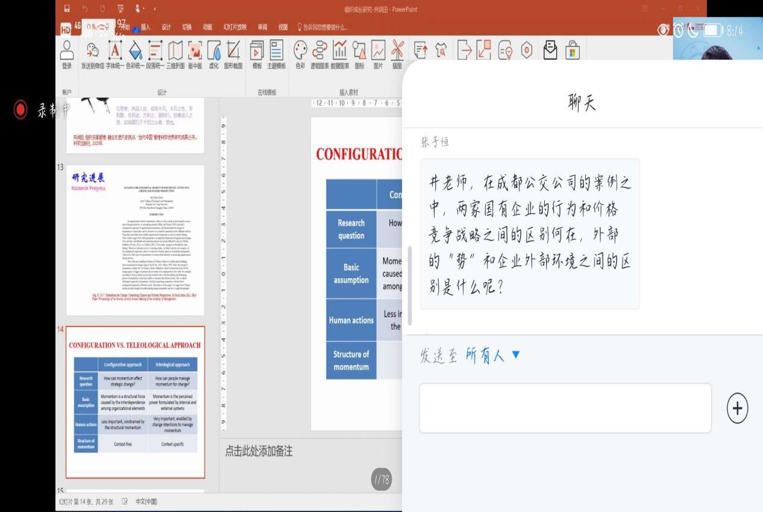Click the 色彩统一 color unify icon
The image size is (763, 512).
pyautogui.click(x=136, y=51)
